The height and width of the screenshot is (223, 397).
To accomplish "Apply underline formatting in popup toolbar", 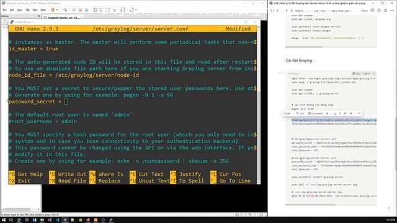I will tap(335, 113).
